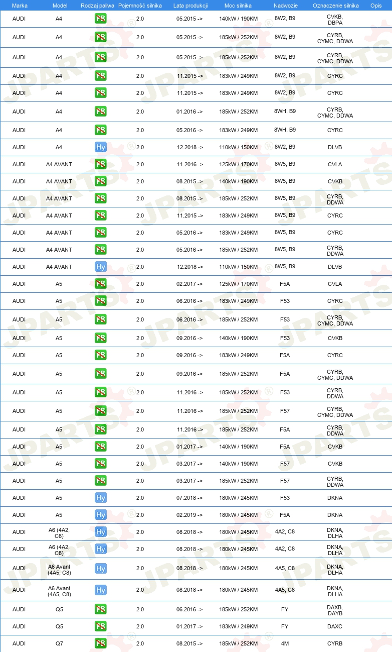Viewport: 392px width, 652px height.
Task: Click the fuel icon in the Q7 row
Action: (x=101, y=643)
